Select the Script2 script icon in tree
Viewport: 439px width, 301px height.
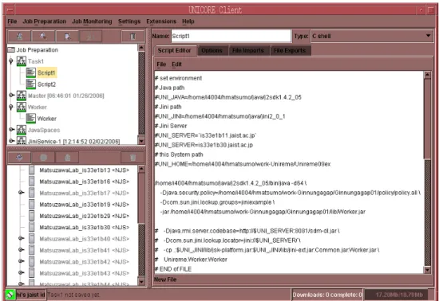31,84
